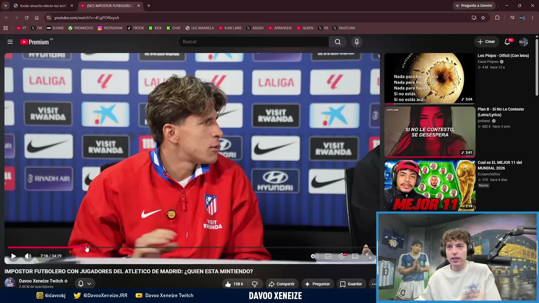Open a new browser tab

pos(149,6)
